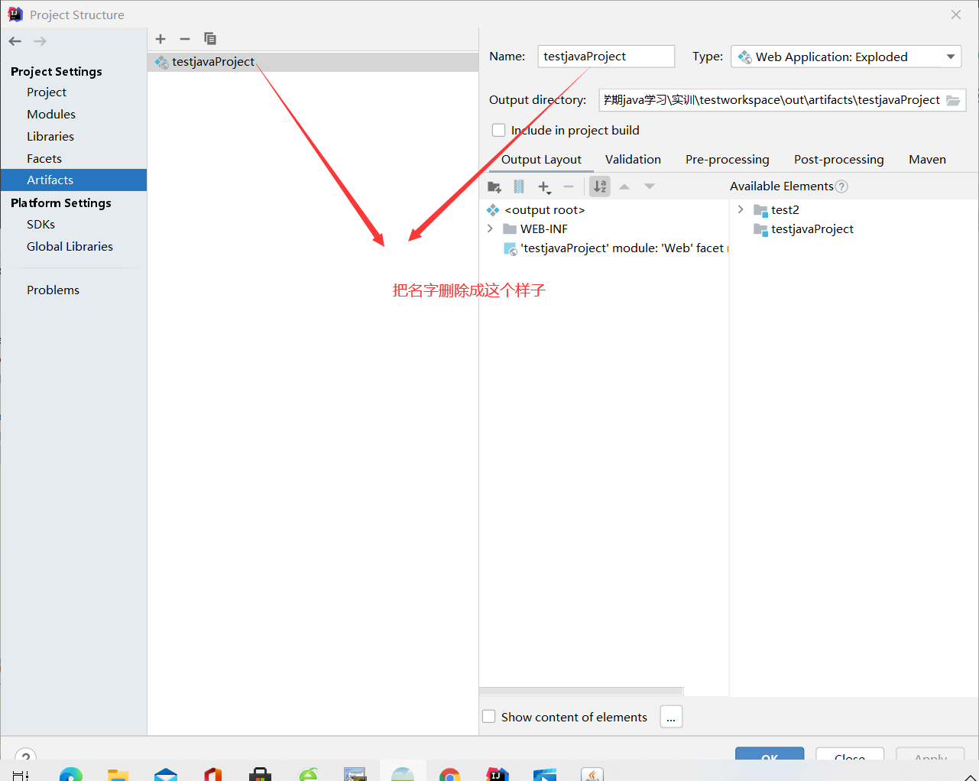Viewport: 979px width, 781px height.
Task: Open Google Chrome from the taskbar
Action: tap(450, 774)
